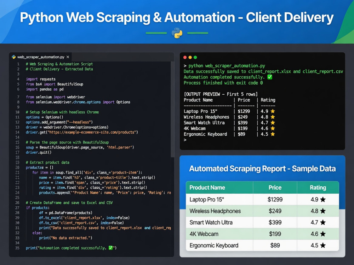Image resolution: width=354 pixels, height=265 pixels.
Task: Click the green checkmark in terminal output
Action: pos(270,77)
